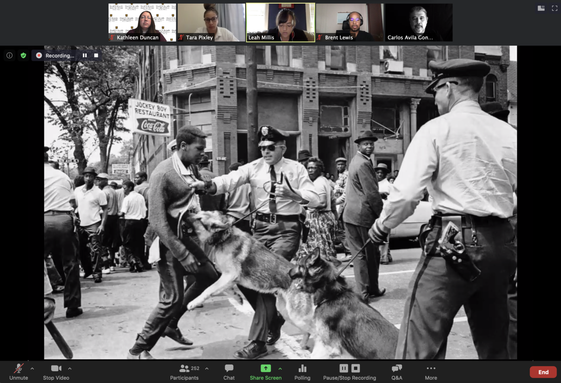Open the meeting Security options shield

[23, 55]
